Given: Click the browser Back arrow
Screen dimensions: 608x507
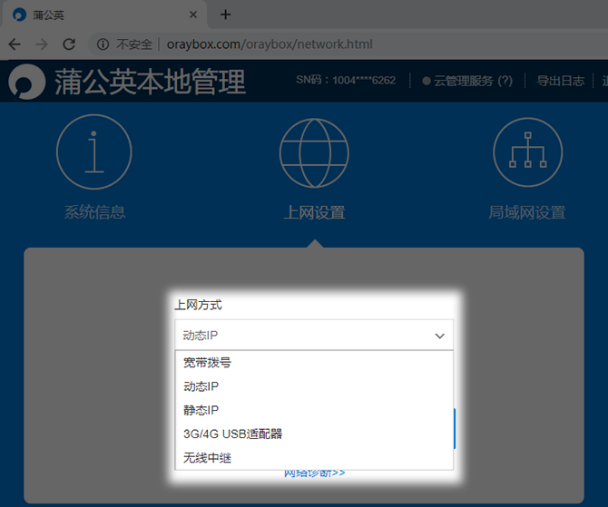Looking at the screenshot, I should (15, 44).
